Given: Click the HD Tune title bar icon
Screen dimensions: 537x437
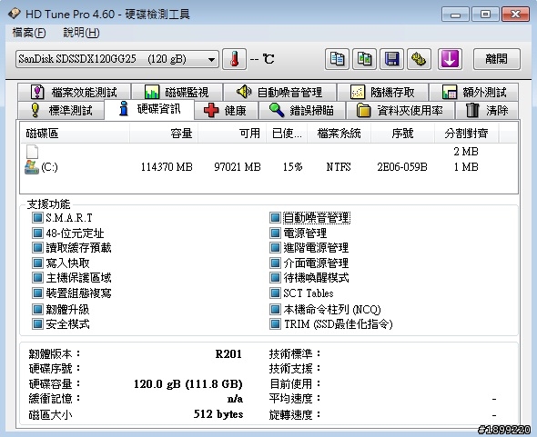Looking at the screenshot, I should 15,14.
